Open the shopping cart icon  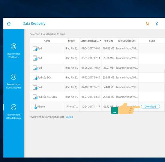tap(147, 23)
